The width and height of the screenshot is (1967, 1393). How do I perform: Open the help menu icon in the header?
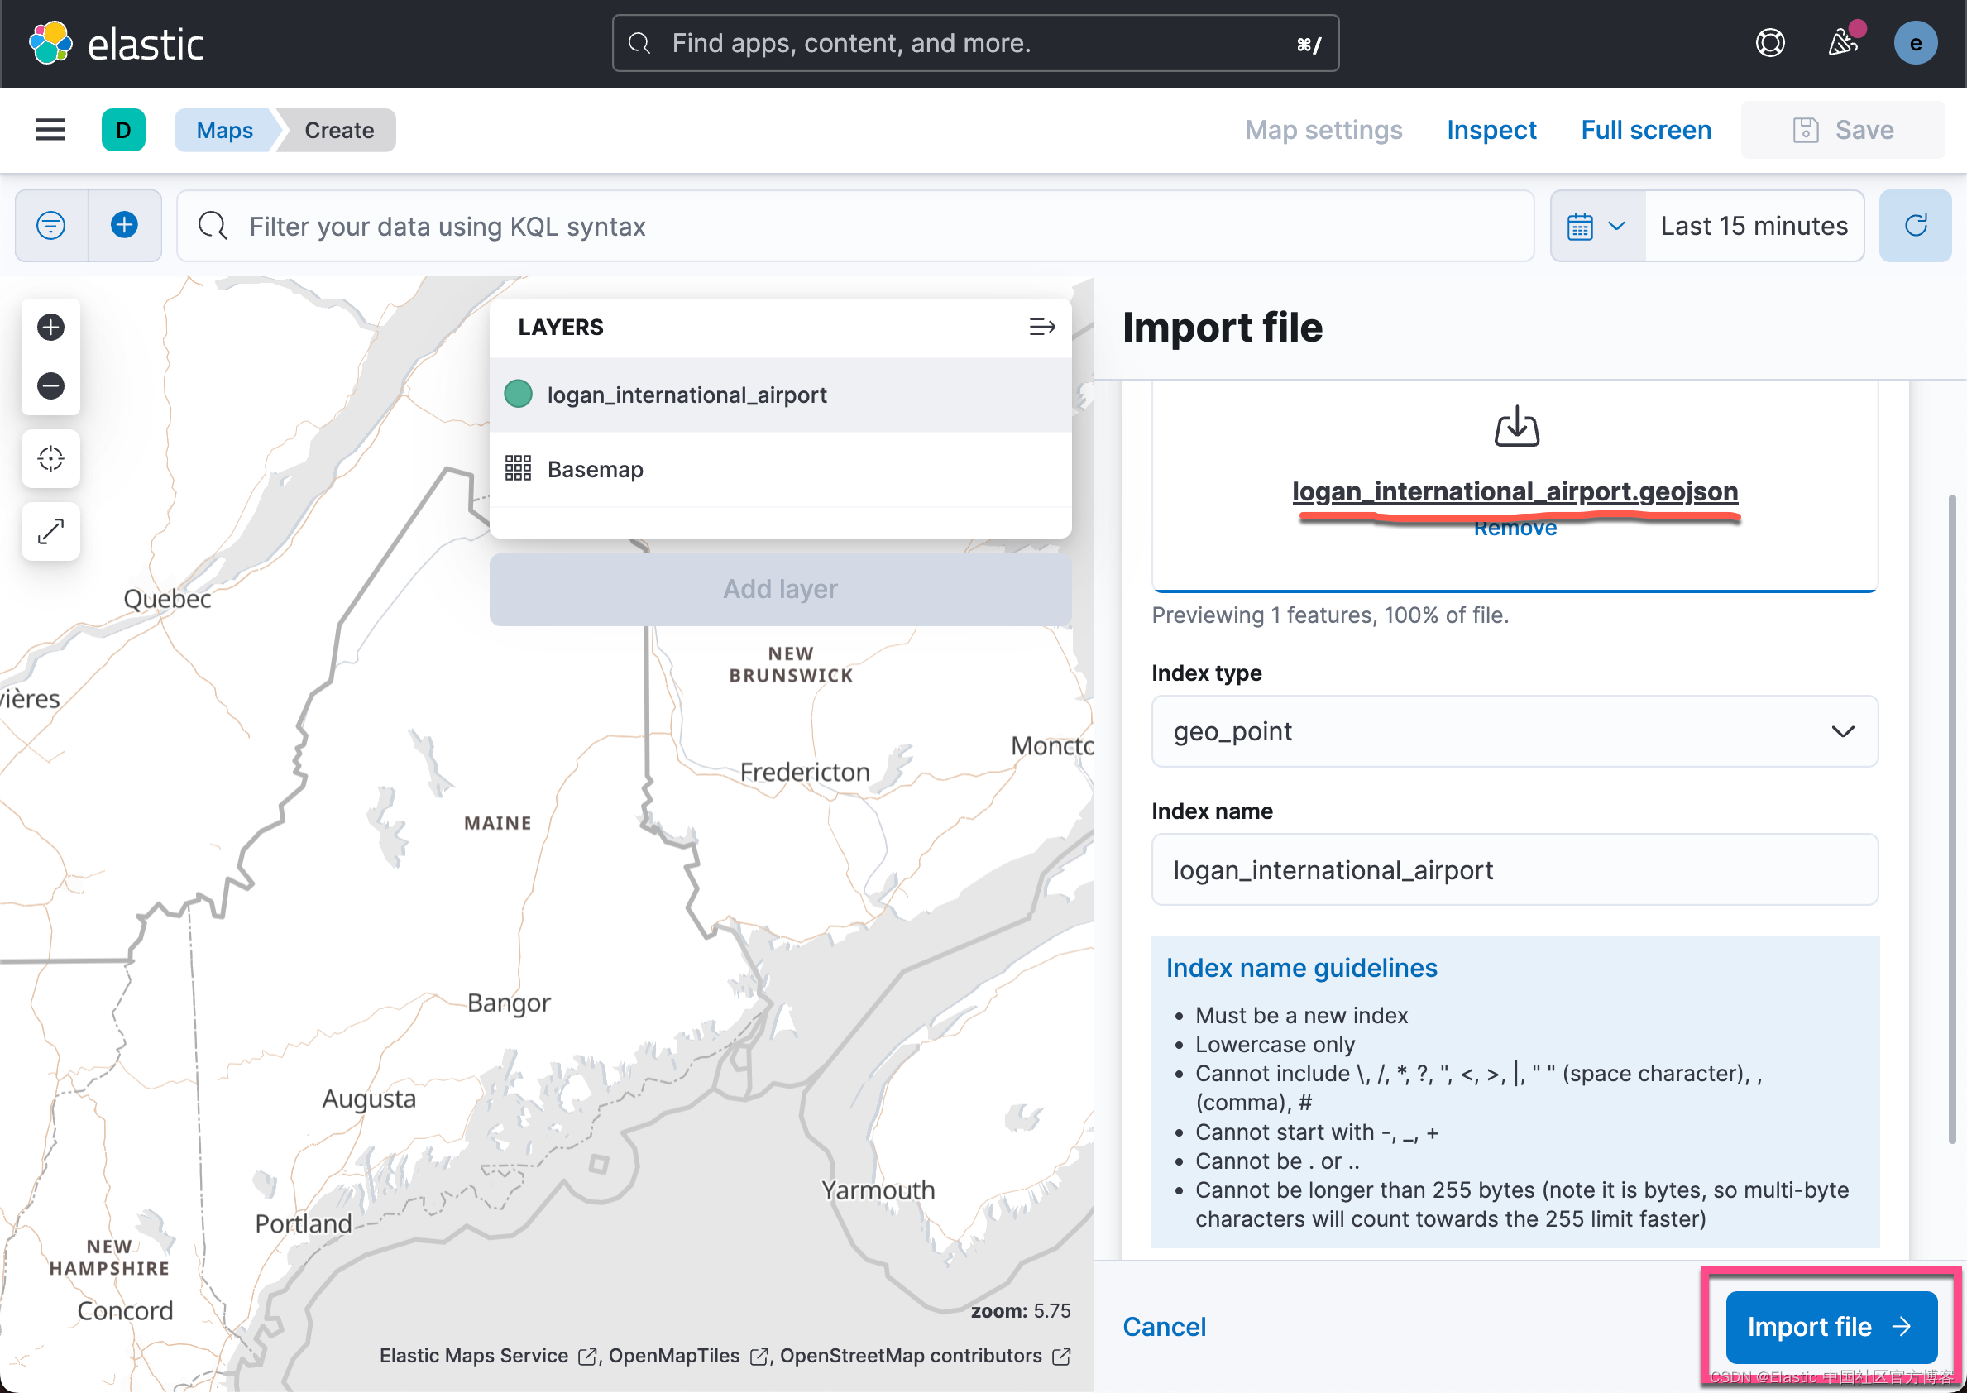[x=1769, y=43]
